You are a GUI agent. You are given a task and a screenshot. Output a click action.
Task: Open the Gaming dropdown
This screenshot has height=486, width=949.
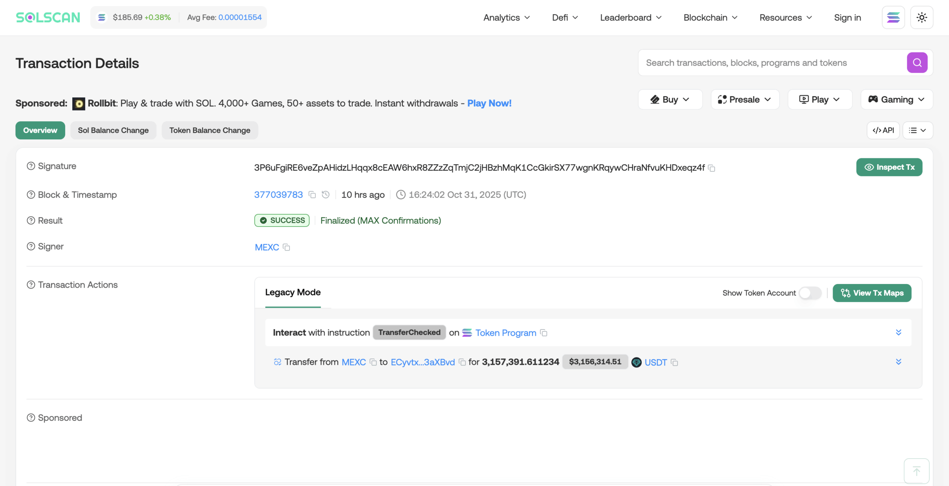click(896, 99)
